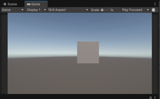Click the Scale slider handle
The width and height of the screenshot is (160, 99).
[102, 10]
